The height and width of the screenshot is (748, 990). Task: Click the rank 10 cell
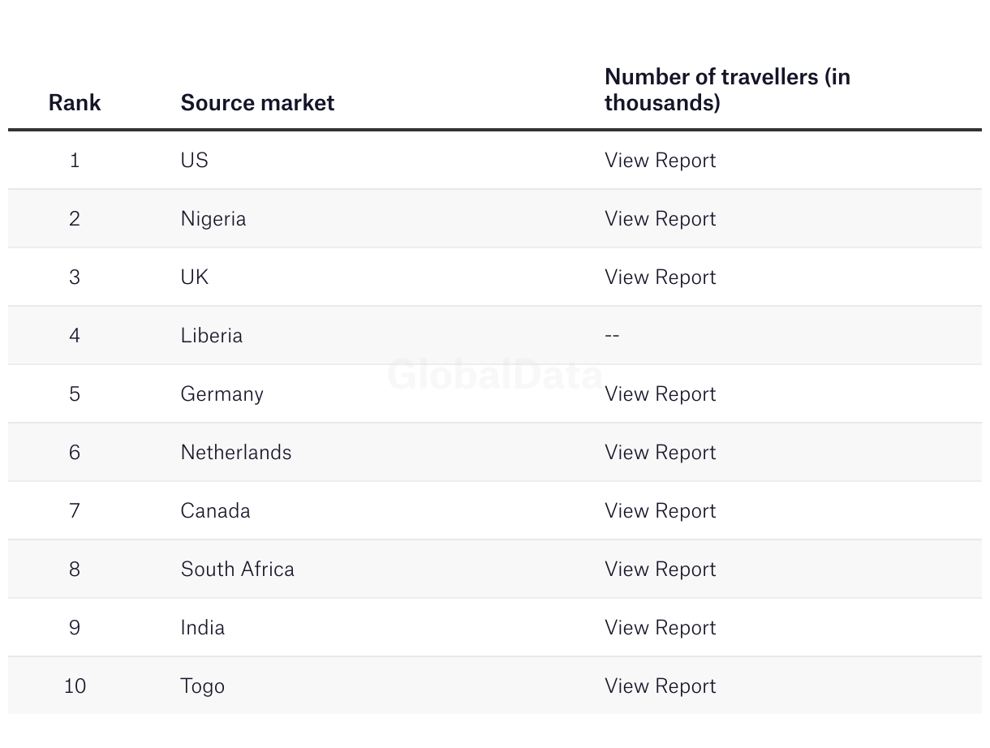click(75, 686)
